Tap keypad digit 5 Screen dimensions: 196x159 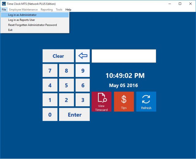tap(66, 85)
